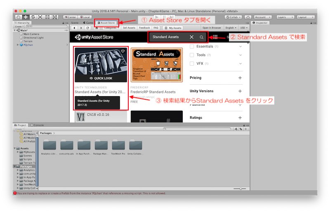330x212 pixels.
Task: Open the Account dropdown
Action: tap(263, 17)
